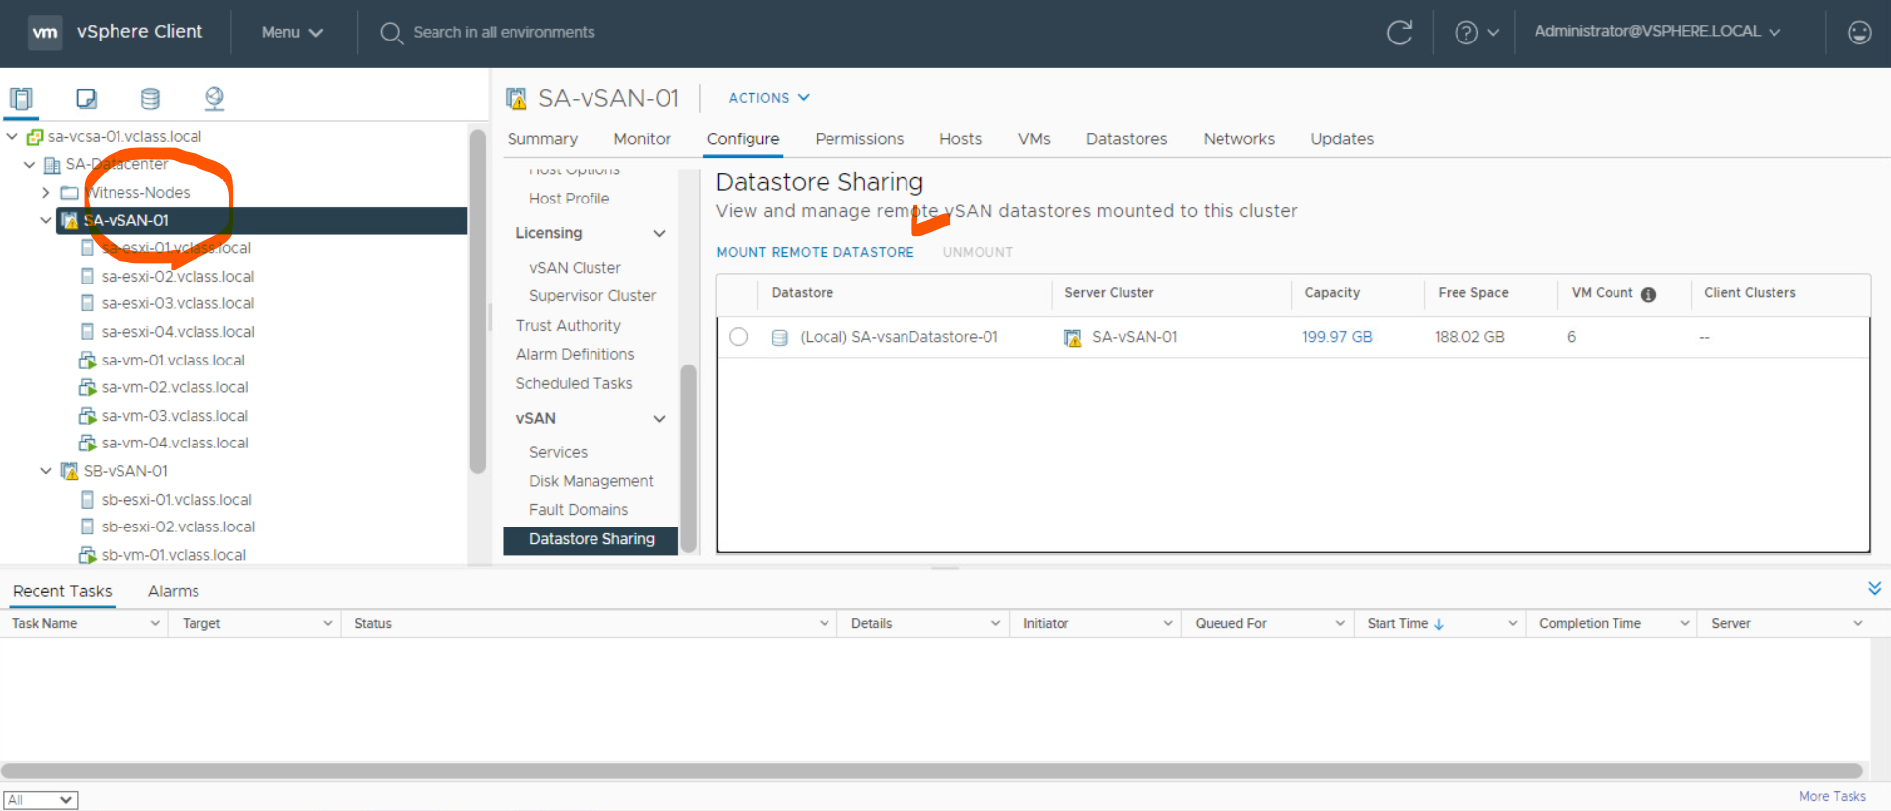The height and width of the screenshot is (811, 1891).
Task: Open More Tasks link
Action: tap(1832, 796)
